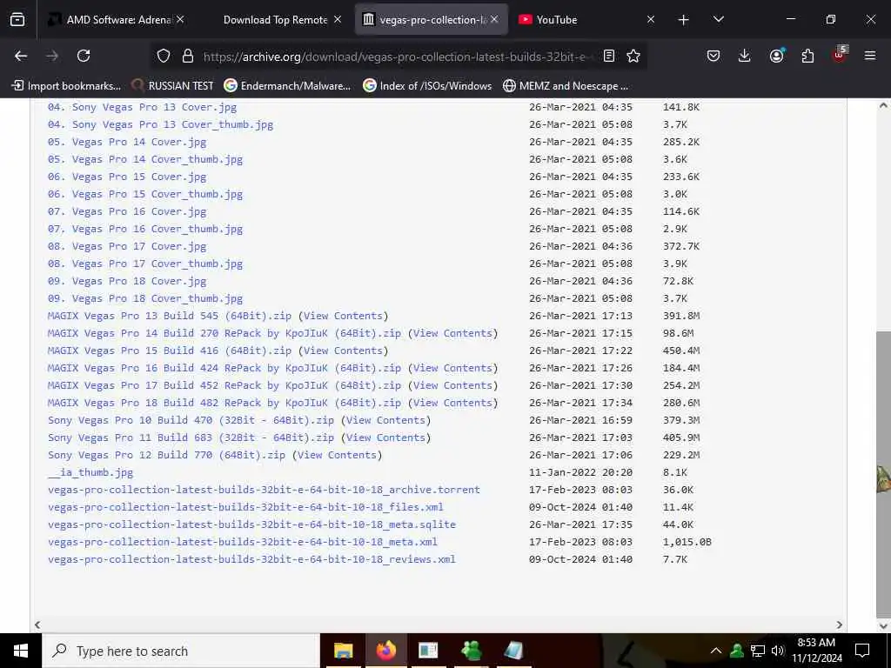Open 07. Vegas Pro 16 Cover_thumb.jpg

tap(145, 229)
